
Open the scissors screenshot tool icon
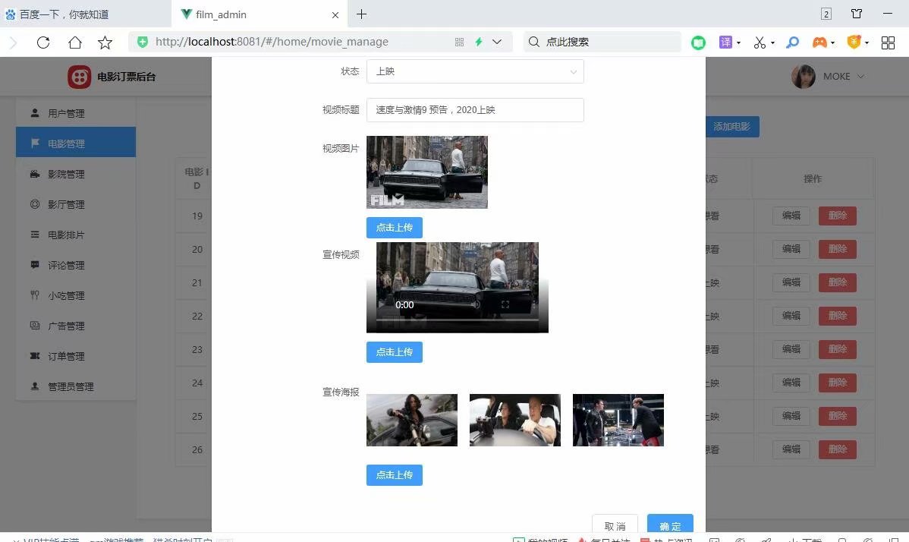[760, 43]
